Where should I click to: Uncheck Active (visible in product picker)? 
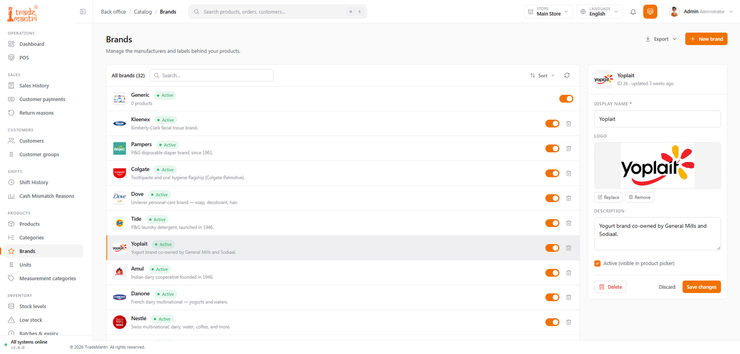pyautogui.click(x=598, y=263)
